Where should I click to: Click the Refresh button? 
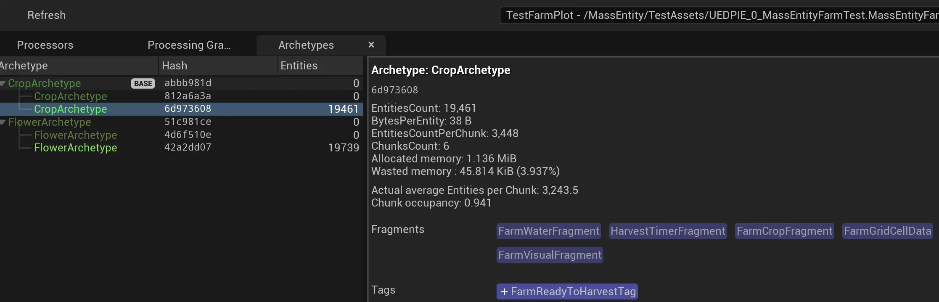point(46,15)
